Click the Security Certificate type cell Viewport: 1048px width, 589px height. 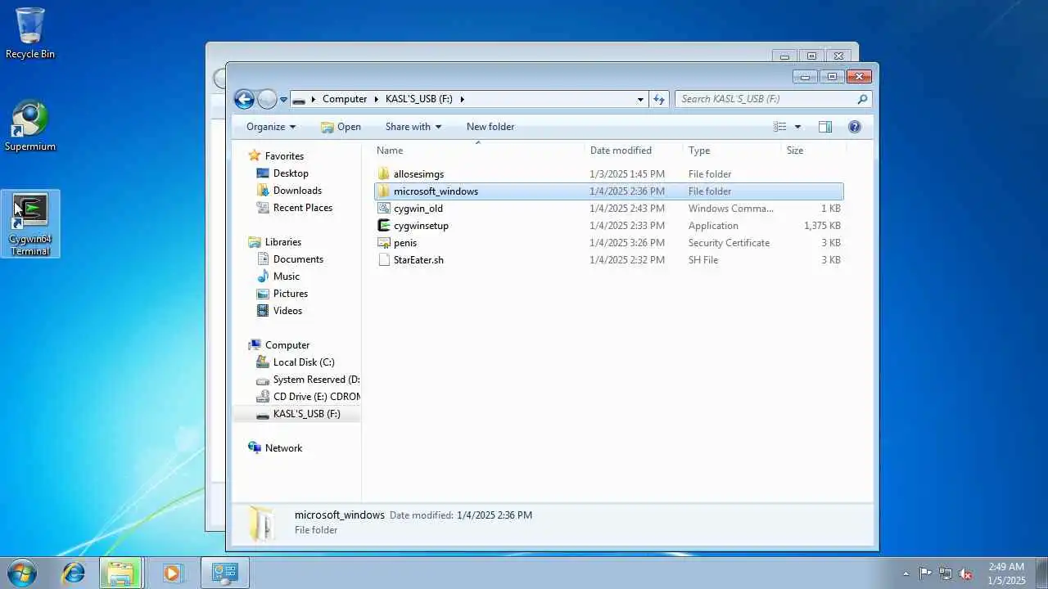pos(729,243)
